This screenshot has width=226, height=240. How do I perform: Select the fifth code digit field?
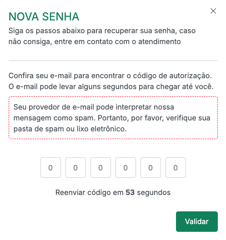coord(151,167)
